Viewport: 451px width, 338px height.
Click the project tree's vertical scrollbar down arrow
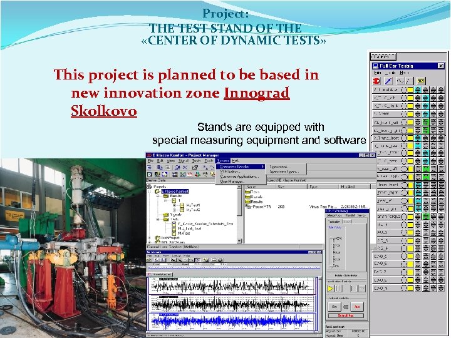tap(239, 241)
